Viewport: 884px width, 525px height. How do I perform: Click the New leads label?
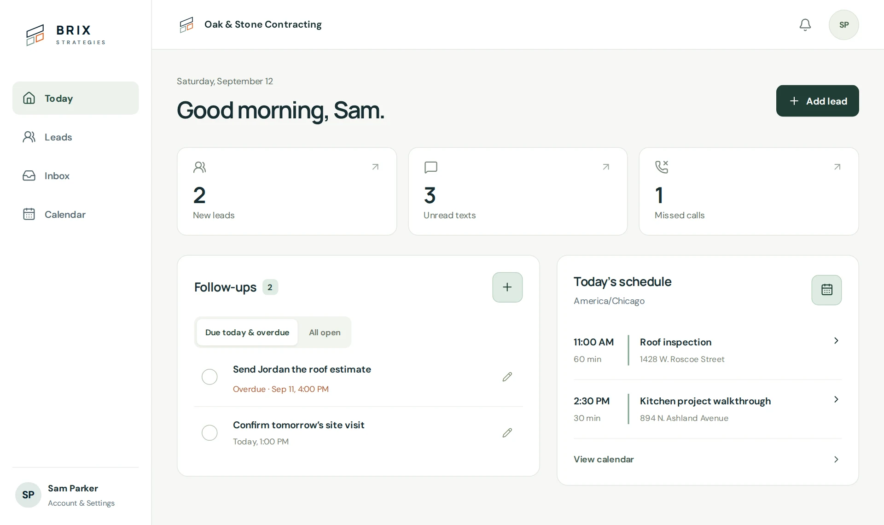214,215
